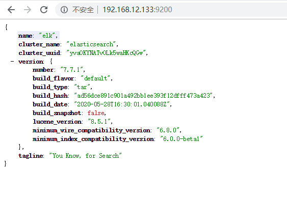Click the build_date key

pyautogui.click(x=50, y=104)
